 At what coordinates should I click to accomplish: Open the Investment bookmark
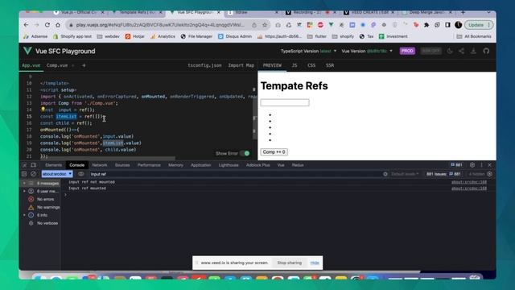(393, 36)
